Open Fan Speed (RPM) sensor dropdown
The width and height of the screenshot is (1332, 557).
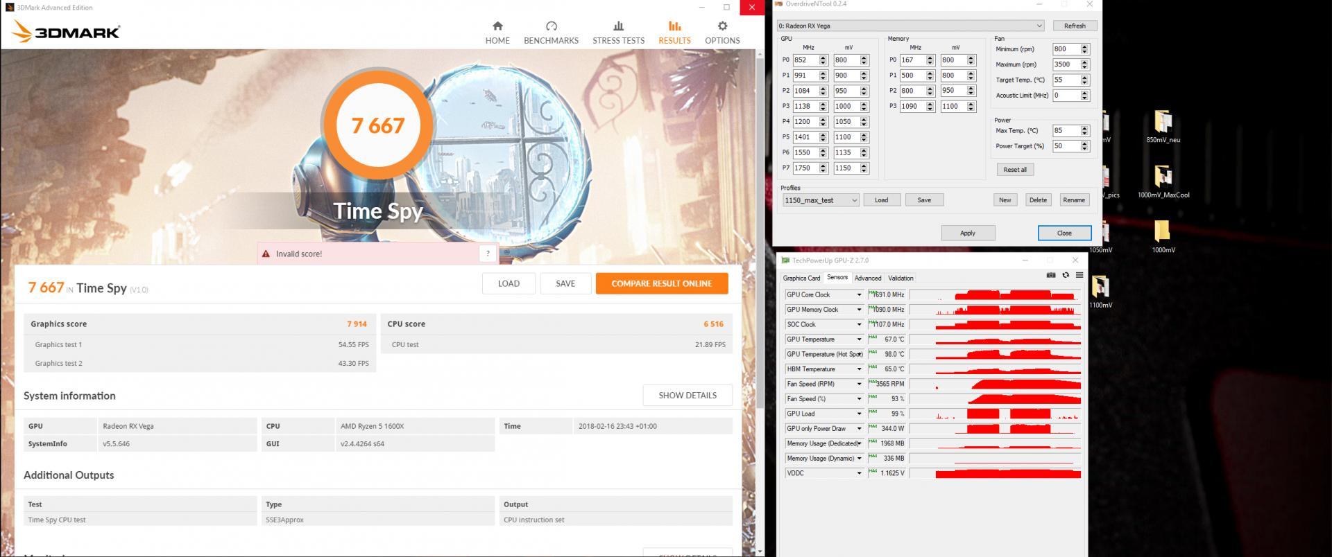point(859,384)
